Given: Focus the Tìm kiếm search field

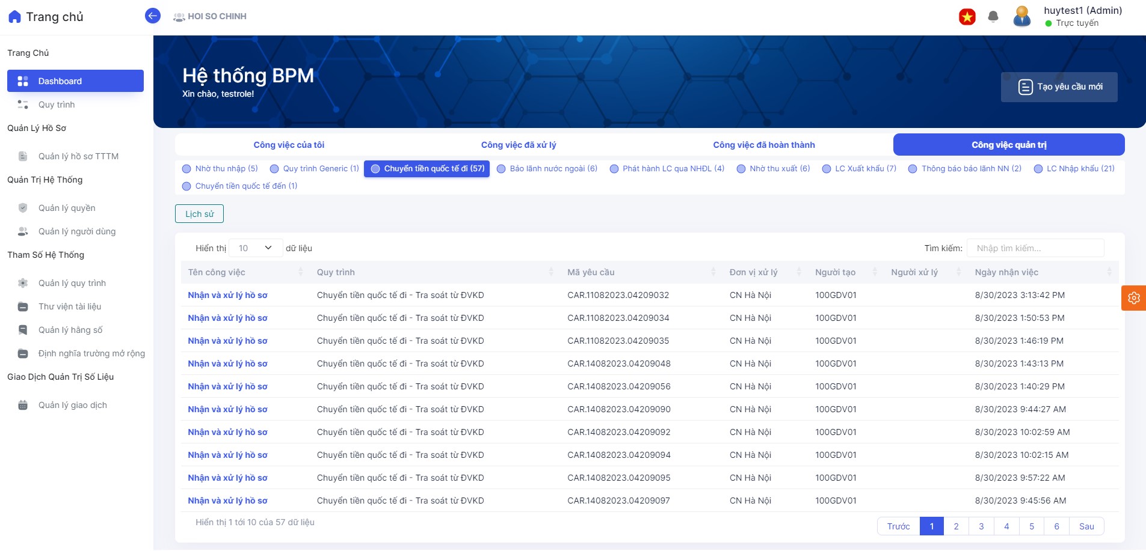Looking at the screenshot, I should point(1035,248).
